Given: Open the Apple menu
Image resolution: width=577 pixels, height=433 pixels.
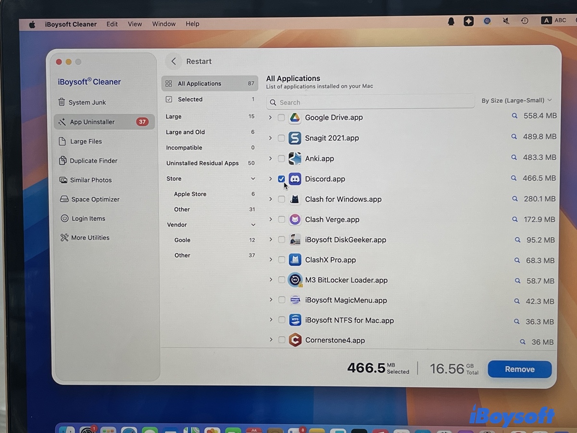Looking at the screenshot, I should tap(32, 24).
